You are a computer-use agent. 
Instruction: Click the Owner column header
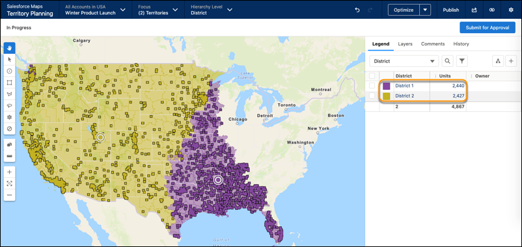[x=482, y=76]
